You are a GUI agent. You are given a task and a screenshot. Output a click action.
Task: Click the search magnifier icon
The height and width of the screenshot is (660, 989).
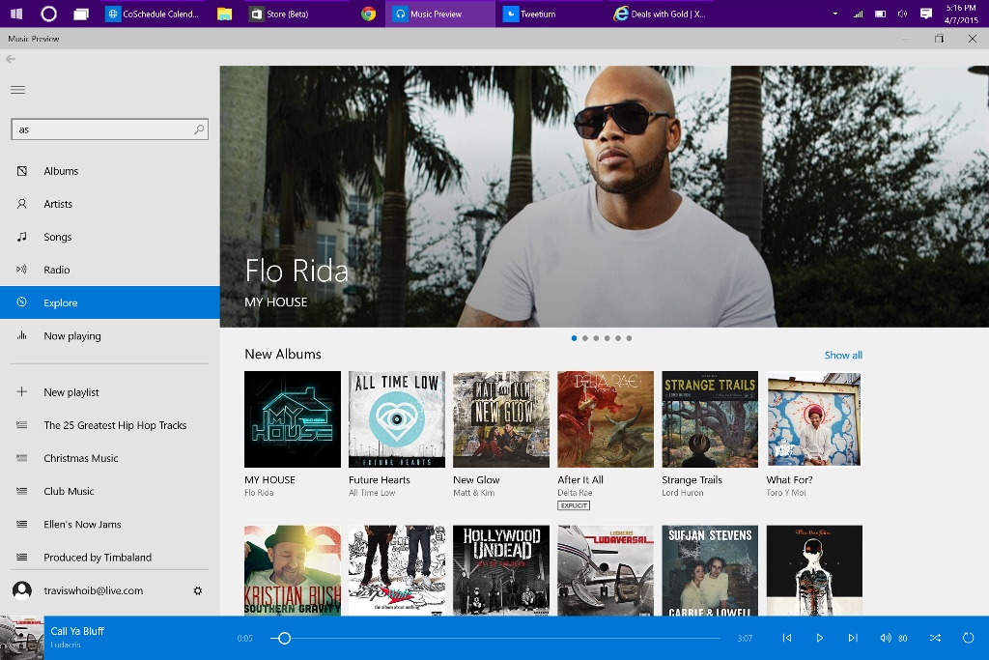tap(199, 129)
